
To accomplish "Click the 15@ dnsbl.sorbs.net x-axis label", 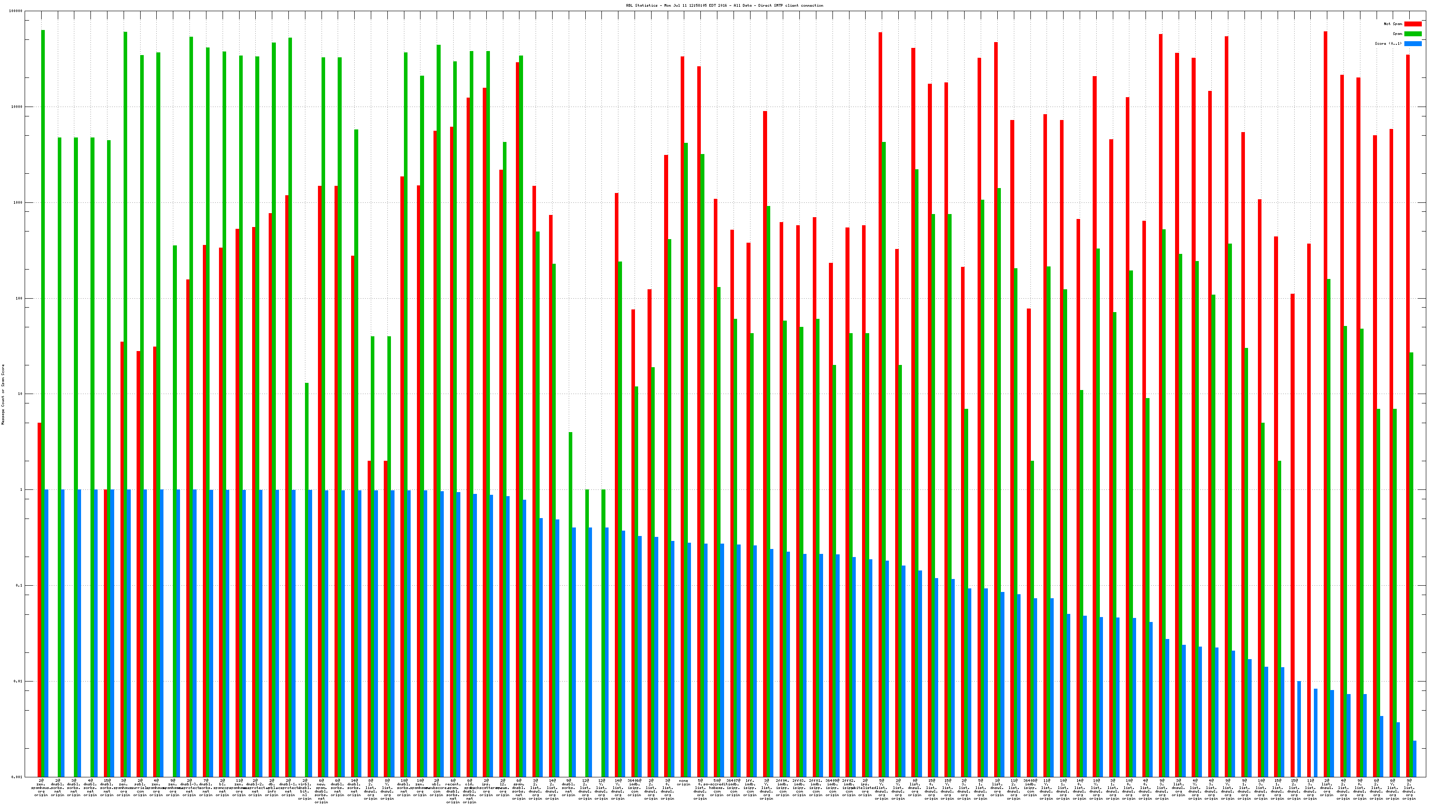I will point(107,788).
